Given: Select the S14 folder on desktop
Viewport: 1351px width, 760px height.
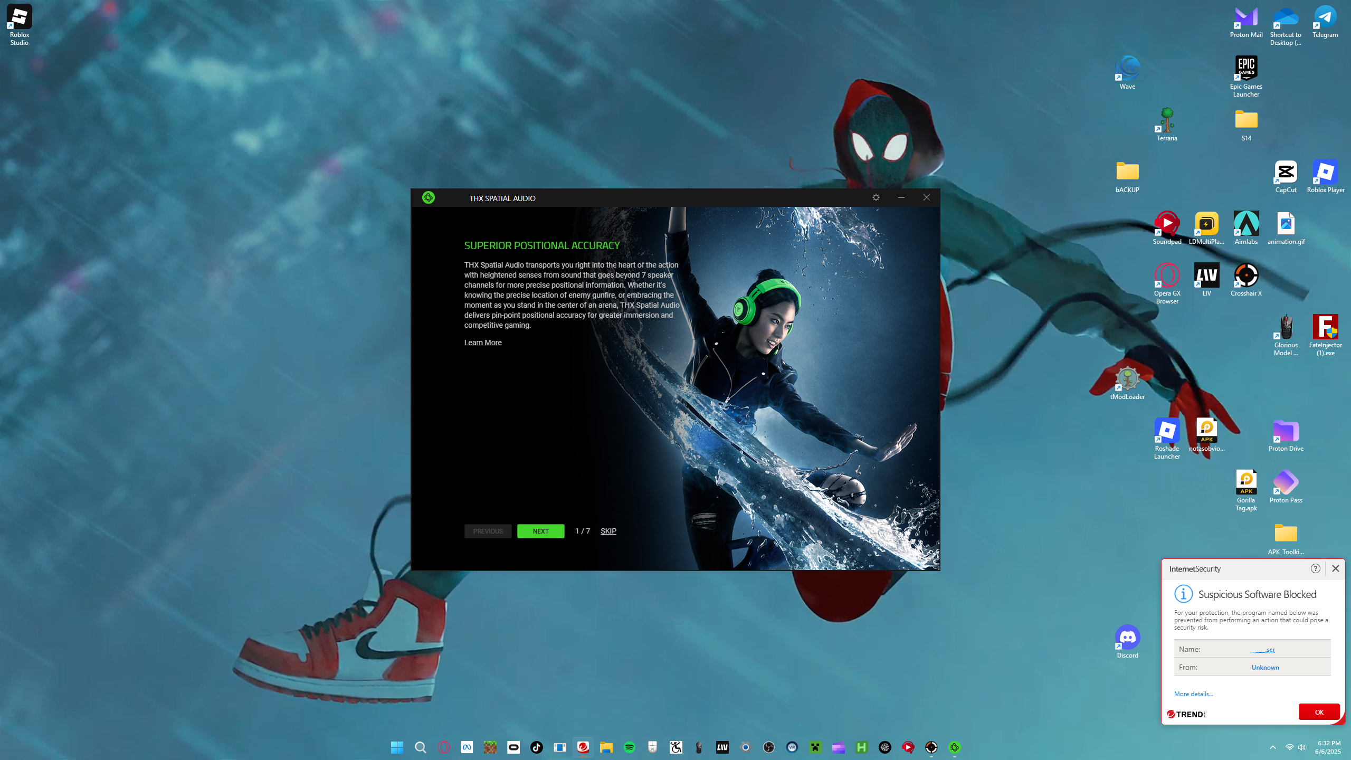Looking at the screenshot, I should pos(1246,125).
